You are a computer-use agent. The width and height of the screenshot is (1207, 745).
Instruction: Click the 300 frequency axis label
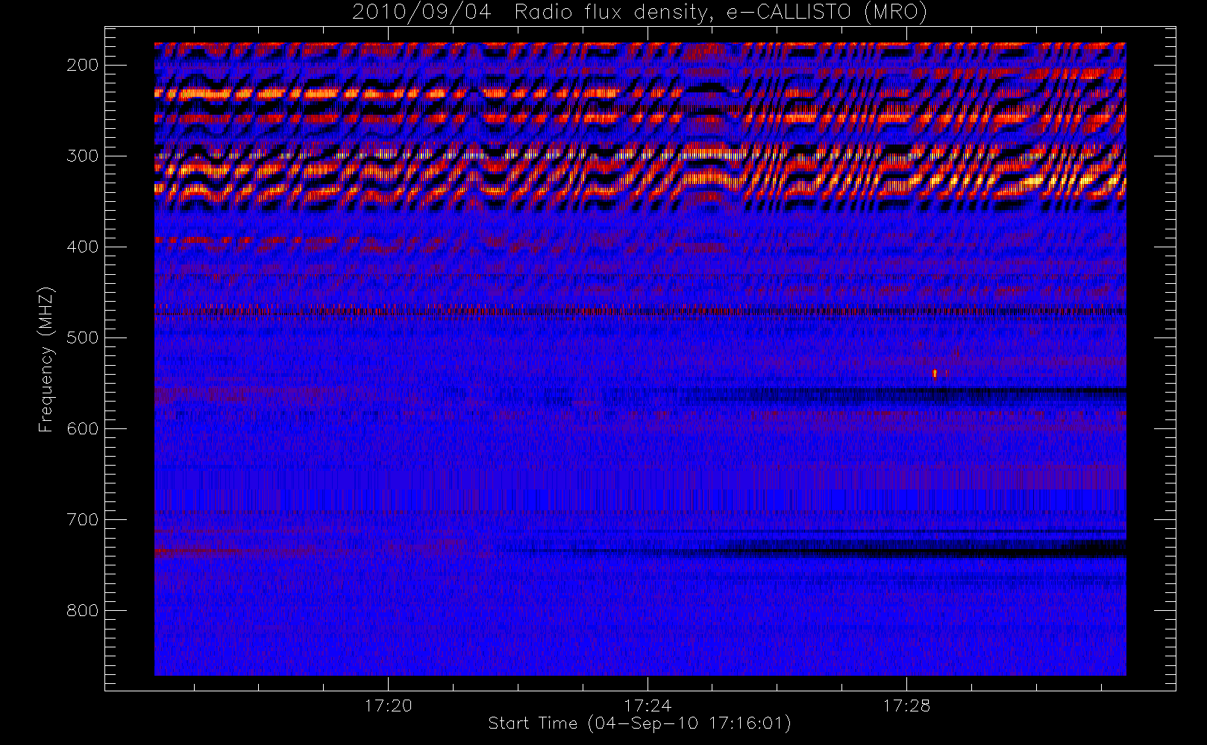point(83,156)
